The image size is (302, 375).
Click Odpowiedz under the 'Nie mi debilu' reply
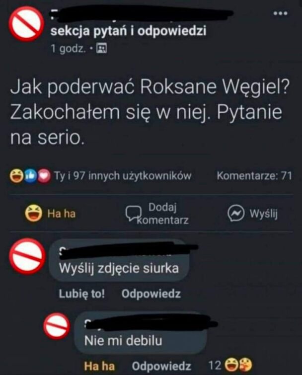click(x=161, y=366)
